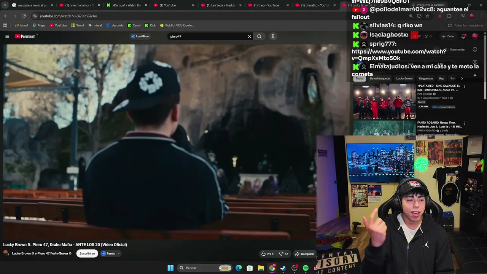View site information icon in the address bar
Image resolution: width=487 pixels, height=274 pixels.
pyautogui.click(x=35, y=16)
